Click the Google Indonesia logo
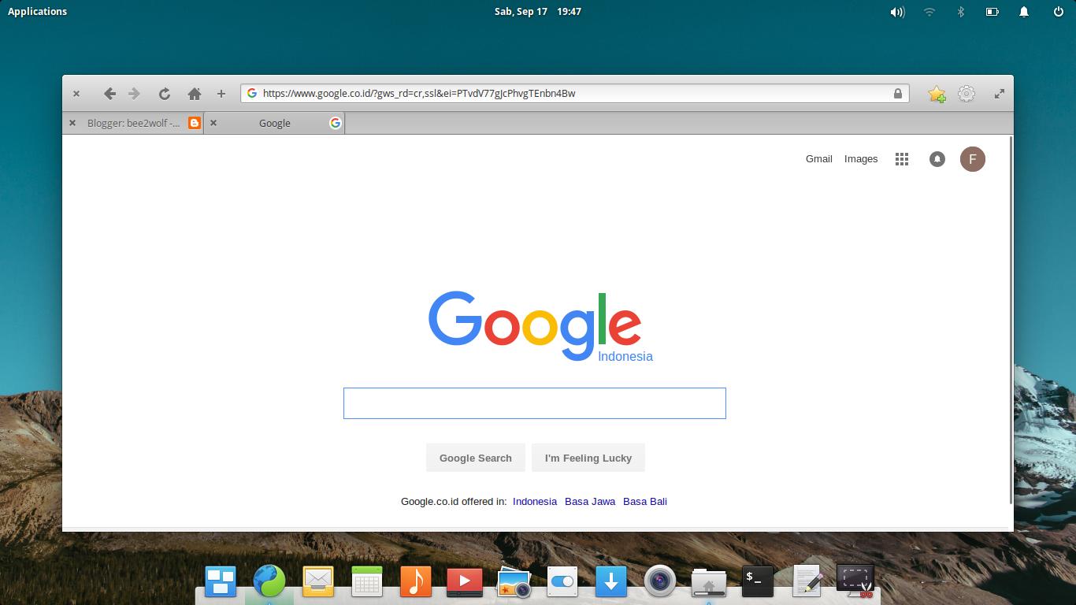Image resolution: width=1076 pixels, height=605 pixels. click(540, 326)
